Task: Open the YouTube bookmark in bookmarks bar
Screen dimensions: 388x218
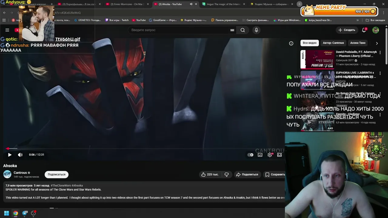Action: 139,20
